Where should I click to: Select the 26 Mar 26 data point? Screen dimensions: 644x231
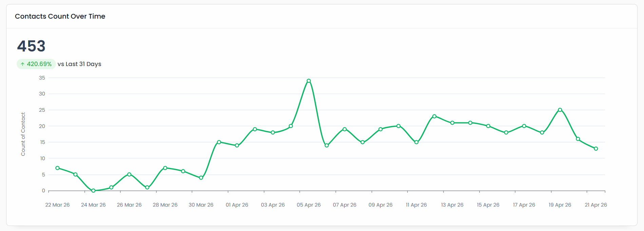pos(129,174)
